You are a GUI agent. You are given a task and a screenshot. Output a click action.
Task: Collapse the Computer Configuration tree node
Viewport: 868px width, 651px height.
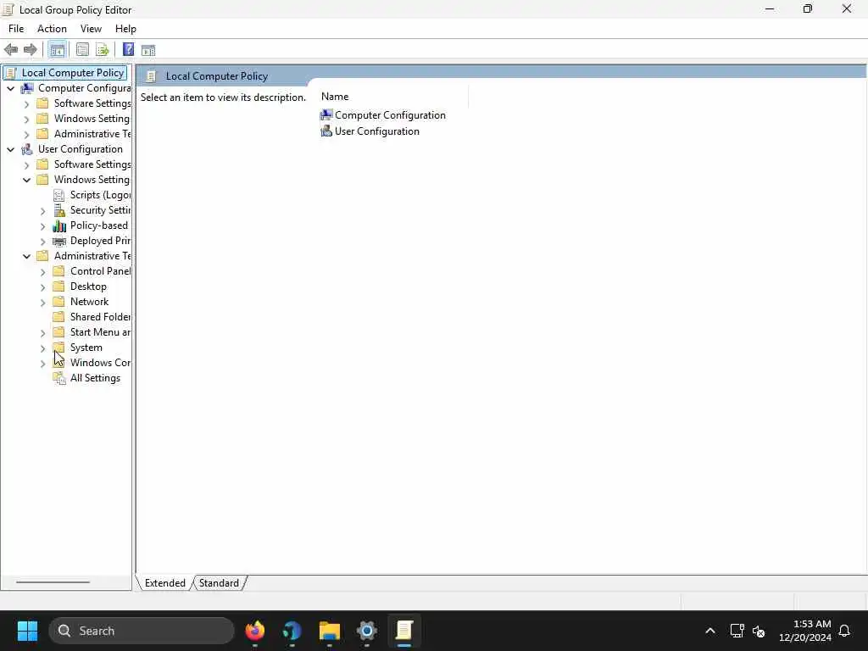pos(10,88)
